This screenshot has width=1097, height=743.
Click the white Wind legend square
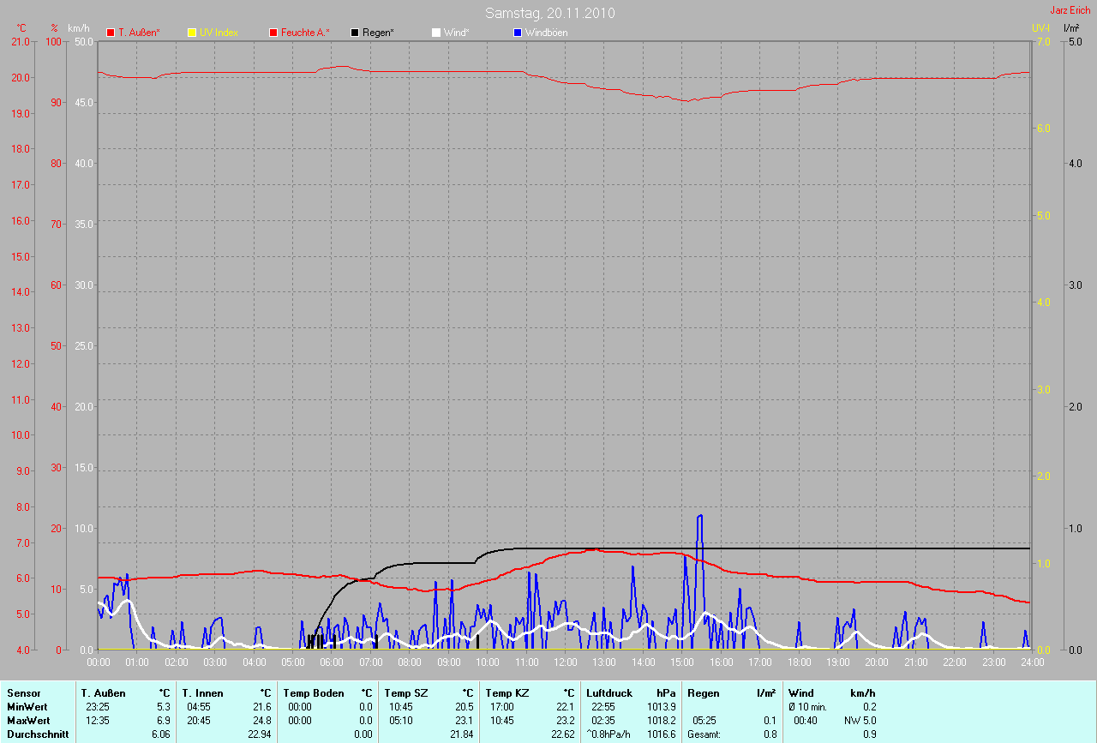point(435,33)
